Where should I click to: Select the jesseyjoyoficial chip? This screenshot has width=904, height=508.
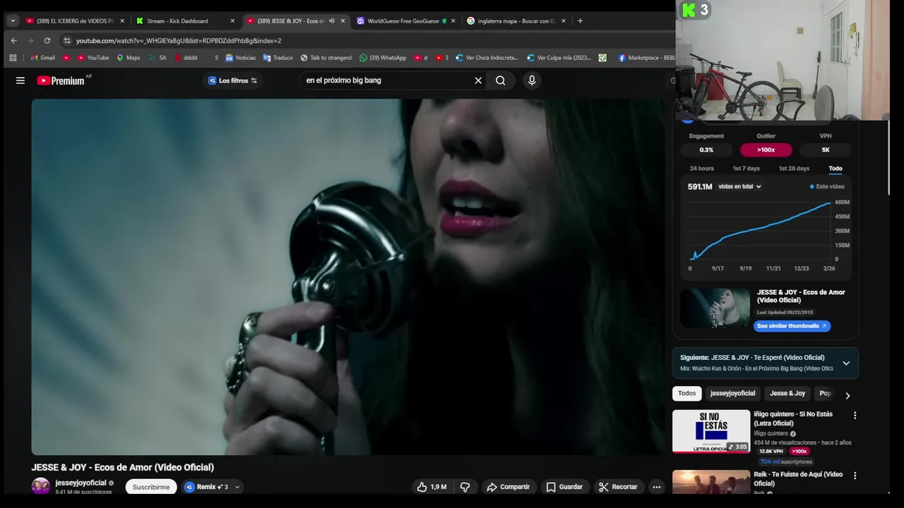tap(732, 393)
